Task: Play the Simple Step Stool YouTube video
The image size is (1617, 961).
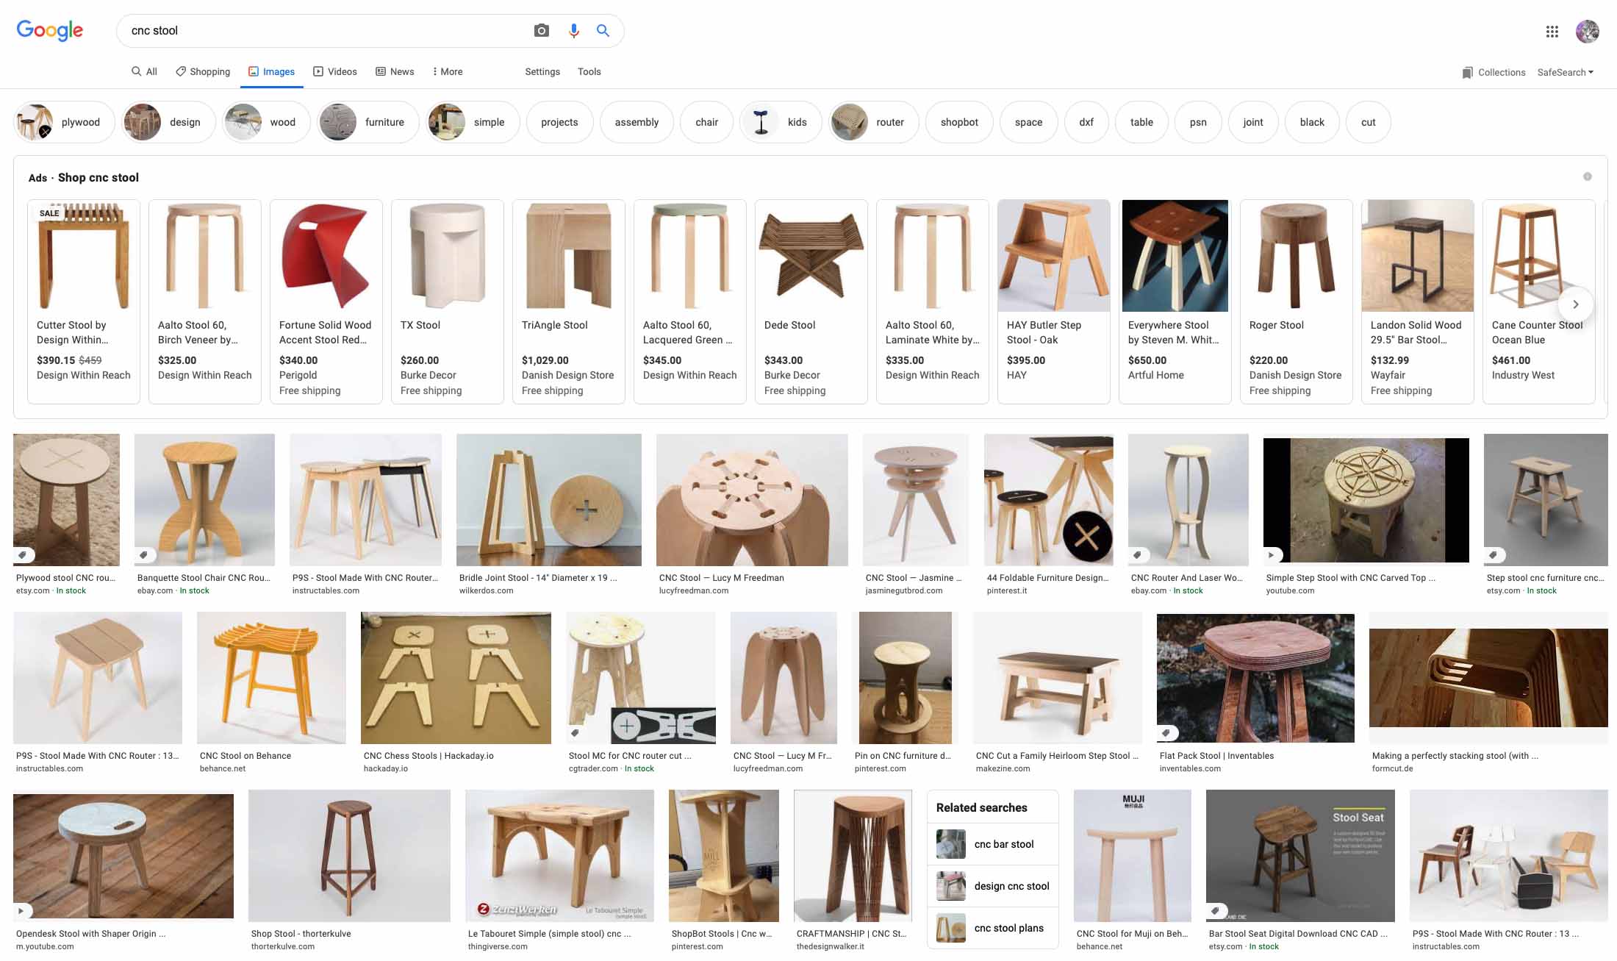Action: click(x=1272, y=554)
